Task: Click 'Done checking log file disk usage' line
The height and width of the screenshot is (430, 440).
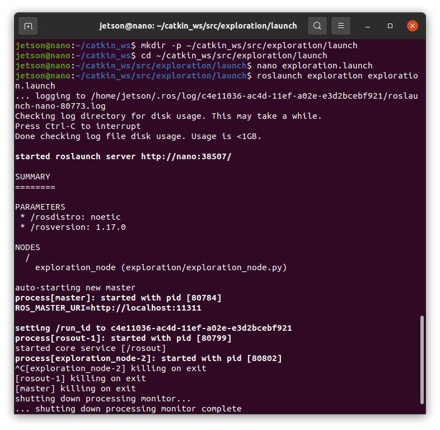Action: click(138, 136)
